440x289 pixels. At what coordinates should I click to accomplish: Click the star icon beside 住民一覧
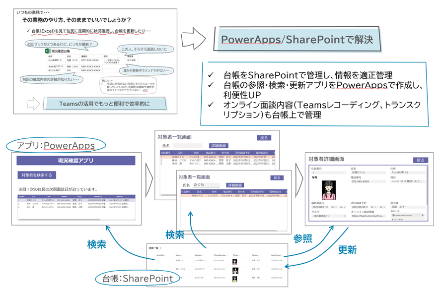click(160, 248)
